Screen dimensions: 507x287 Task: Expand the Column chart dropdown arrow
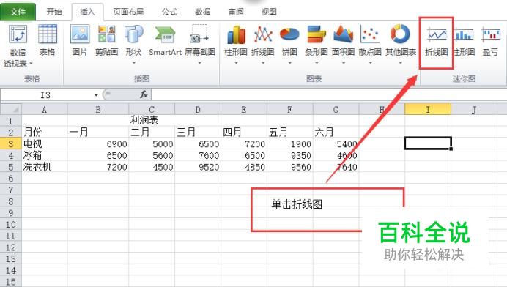236,63
